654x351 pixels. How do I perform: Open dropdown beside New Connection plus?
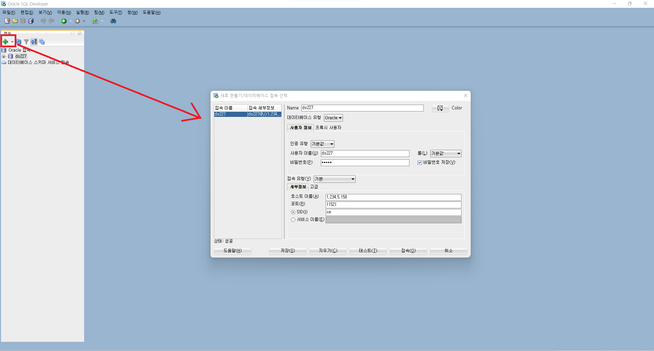tap(12, 42)
